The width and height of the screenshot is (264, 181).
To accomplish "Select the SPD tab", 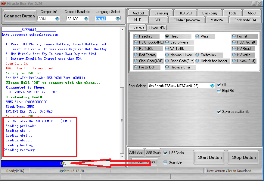I will coord(158,20).
